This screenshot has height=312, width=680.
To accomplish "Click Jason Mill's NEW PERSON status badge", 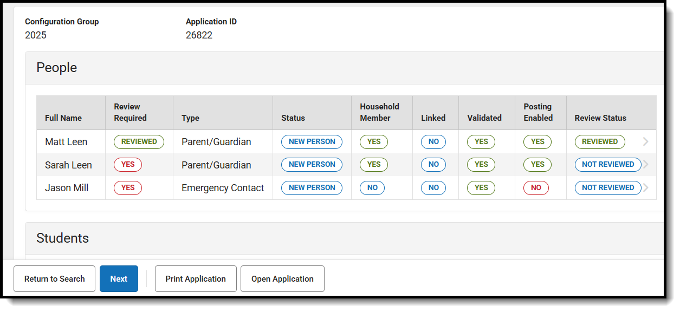I will (x=312, y=188).
